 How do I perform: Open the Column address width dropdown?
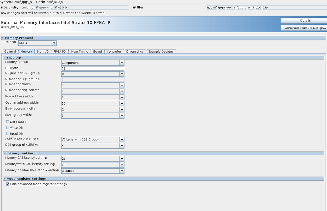click(x=122, y=104)
